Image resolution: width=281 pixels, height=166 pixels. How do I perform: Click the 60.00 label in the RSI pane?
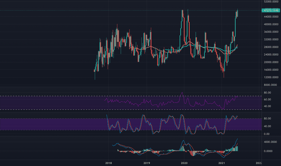(267, 99)
